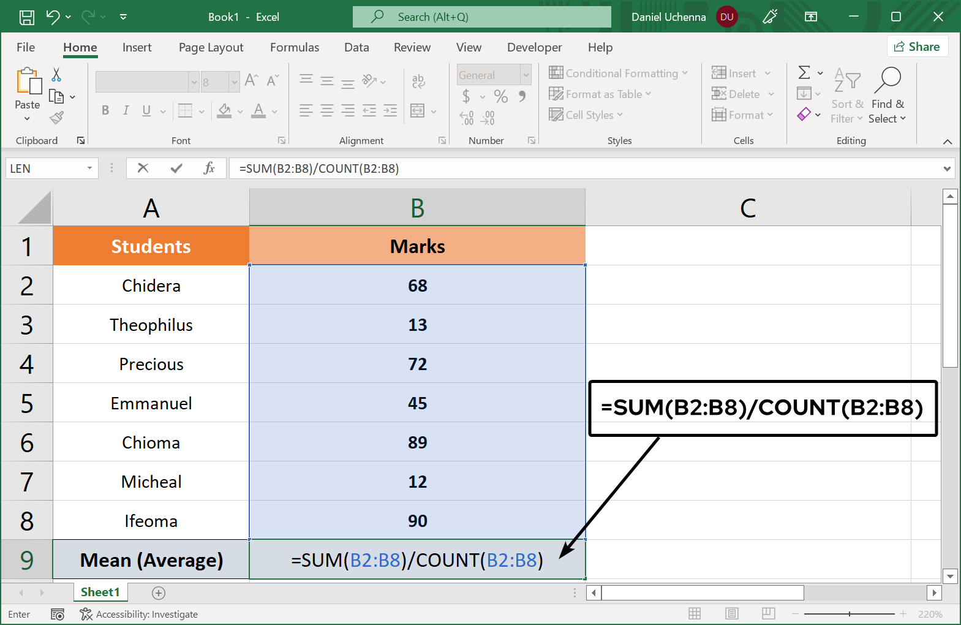The height and width of the screenshot is (625, 961).
Task: Collapse the ribbon using the chevron
Action: point(947,142)
